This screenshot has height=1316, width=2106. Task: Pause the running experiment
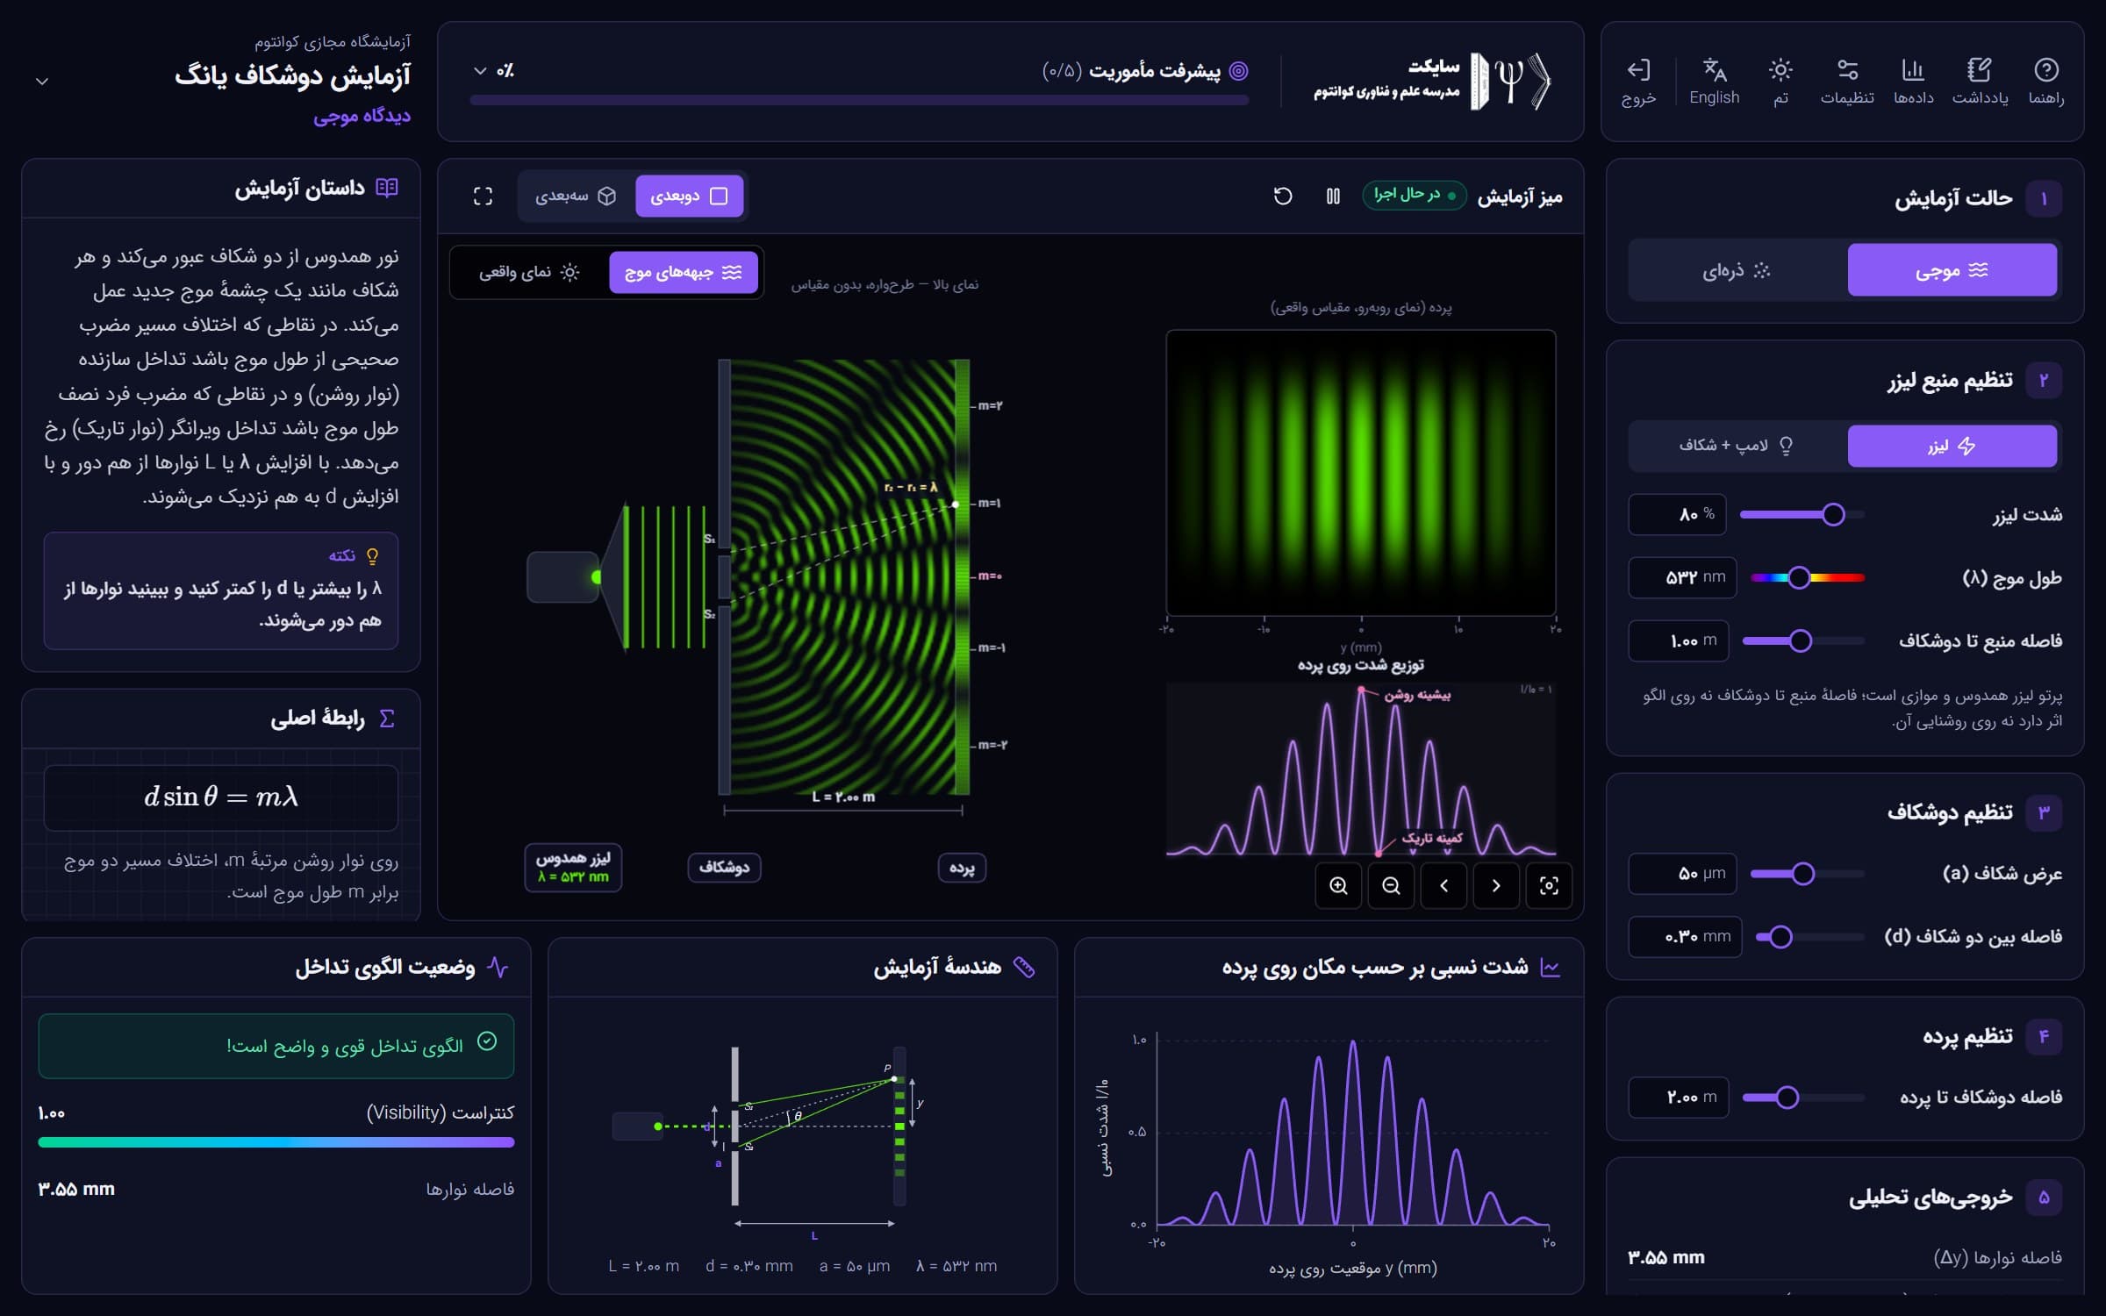pos(1333,196)
